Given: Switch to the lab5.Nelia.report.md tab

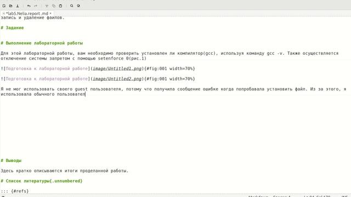Looking at the screenshot, I should tap(27, 13).
